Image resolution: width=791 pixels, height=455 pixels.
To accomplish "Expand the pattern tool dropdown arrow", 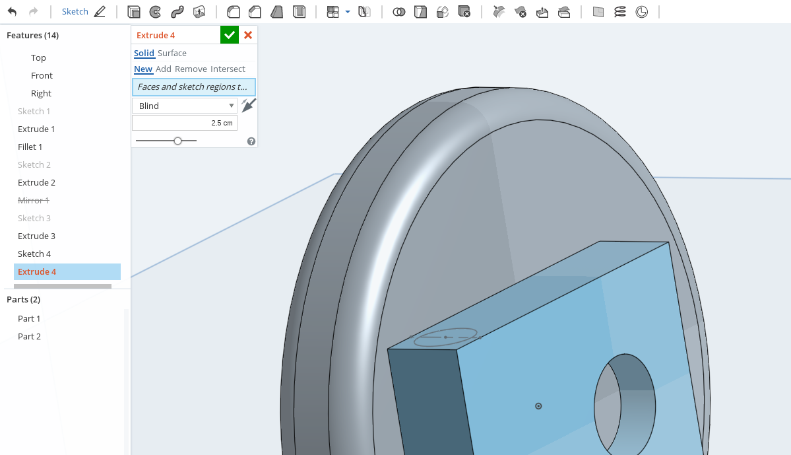I will 348,12.
